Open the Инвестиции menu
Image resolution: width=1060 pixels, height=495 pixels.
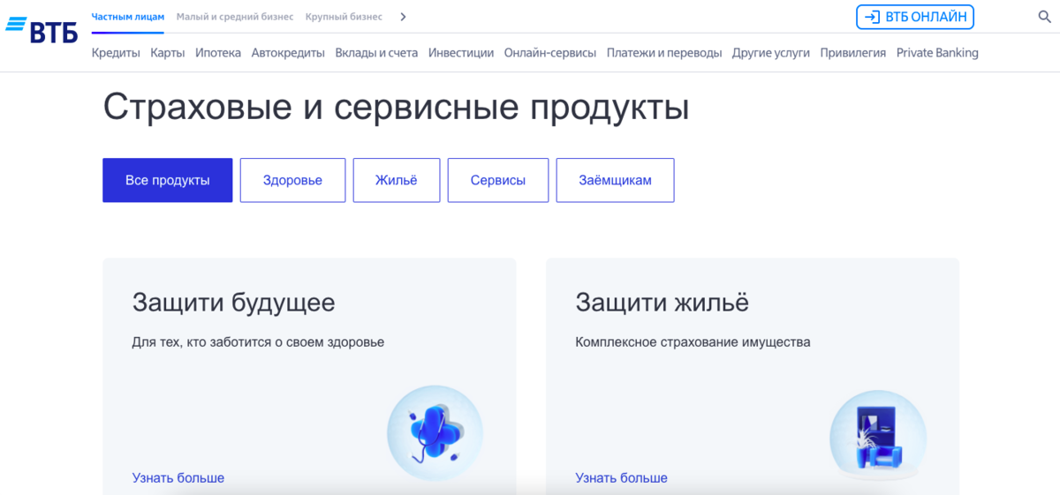pyautogui.click(x=461, y=53)
